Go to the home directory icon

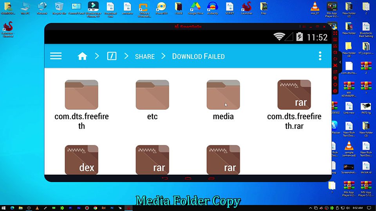click(82, 56)
